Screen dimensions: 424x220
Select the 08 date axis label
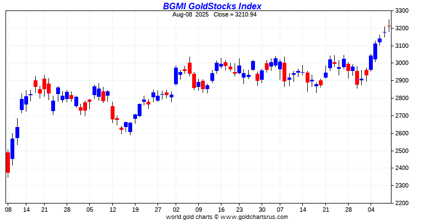(8, 210)
